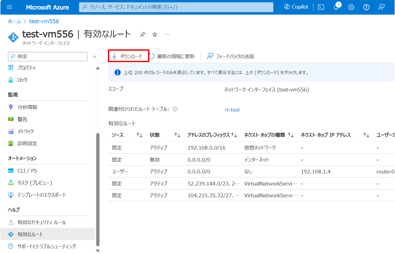This screenshot has width=395, height=254.
Task: Go to ホーム breadcrumb
Action: [15, 21]
